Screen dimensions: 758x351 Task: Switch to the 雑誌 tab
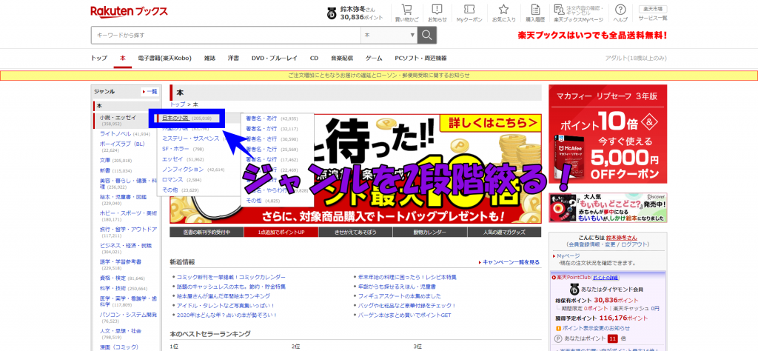tap(209, 58)
